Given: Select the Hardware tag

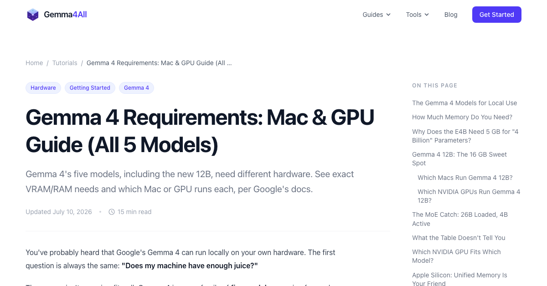Looking at the screenshot, I should tap(43, 88).
